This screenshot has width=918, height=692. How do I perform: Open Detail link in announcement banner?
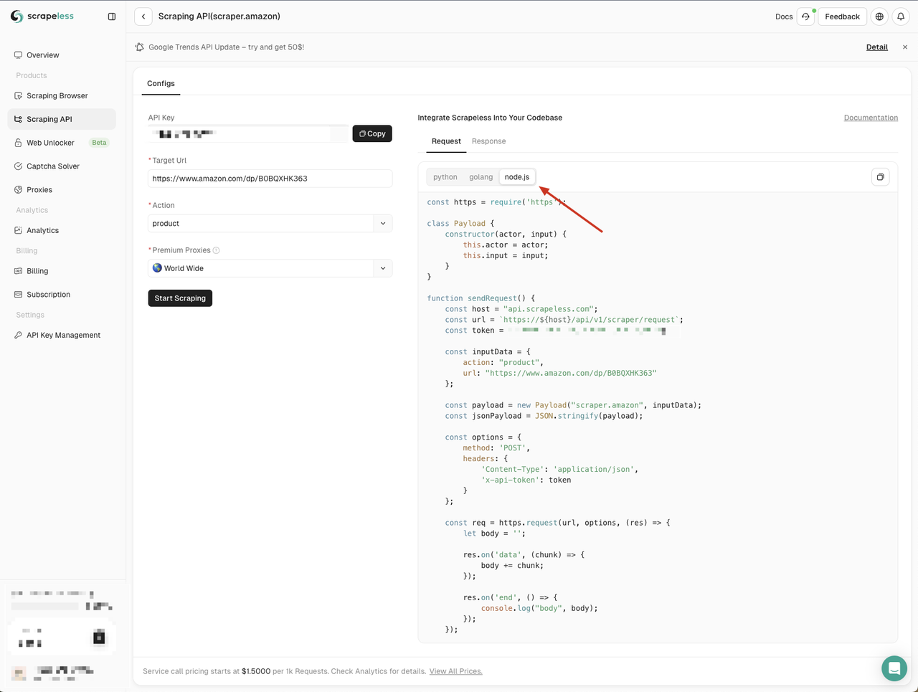(876, 47)
